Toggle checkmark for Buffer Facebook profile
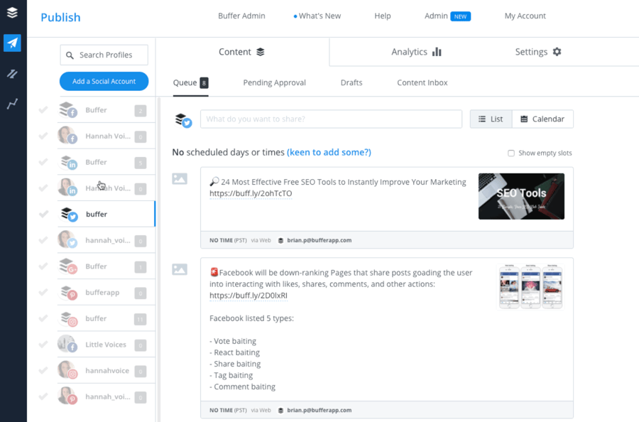639x422 pixels. (x=43, y=110)
